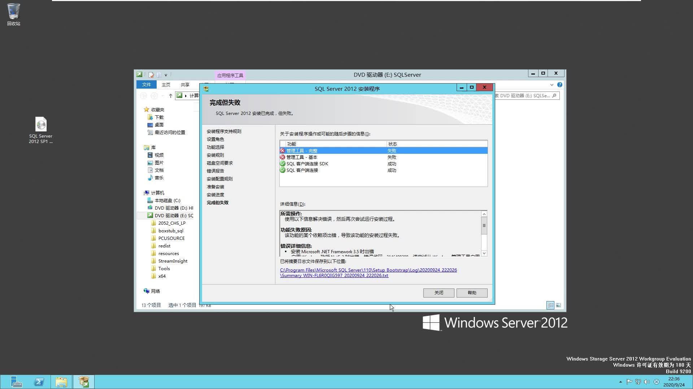This screenshot has height=389, width=693.
Task: Click the details box scrollbar down arrow
Action: tap(484, 253)
